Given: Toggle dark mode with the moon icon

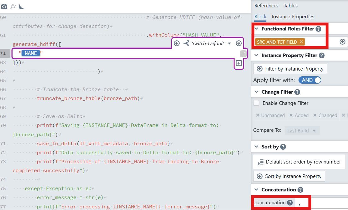Looking at the screenshot, I should pyautogui.click(x=21, y=6).
